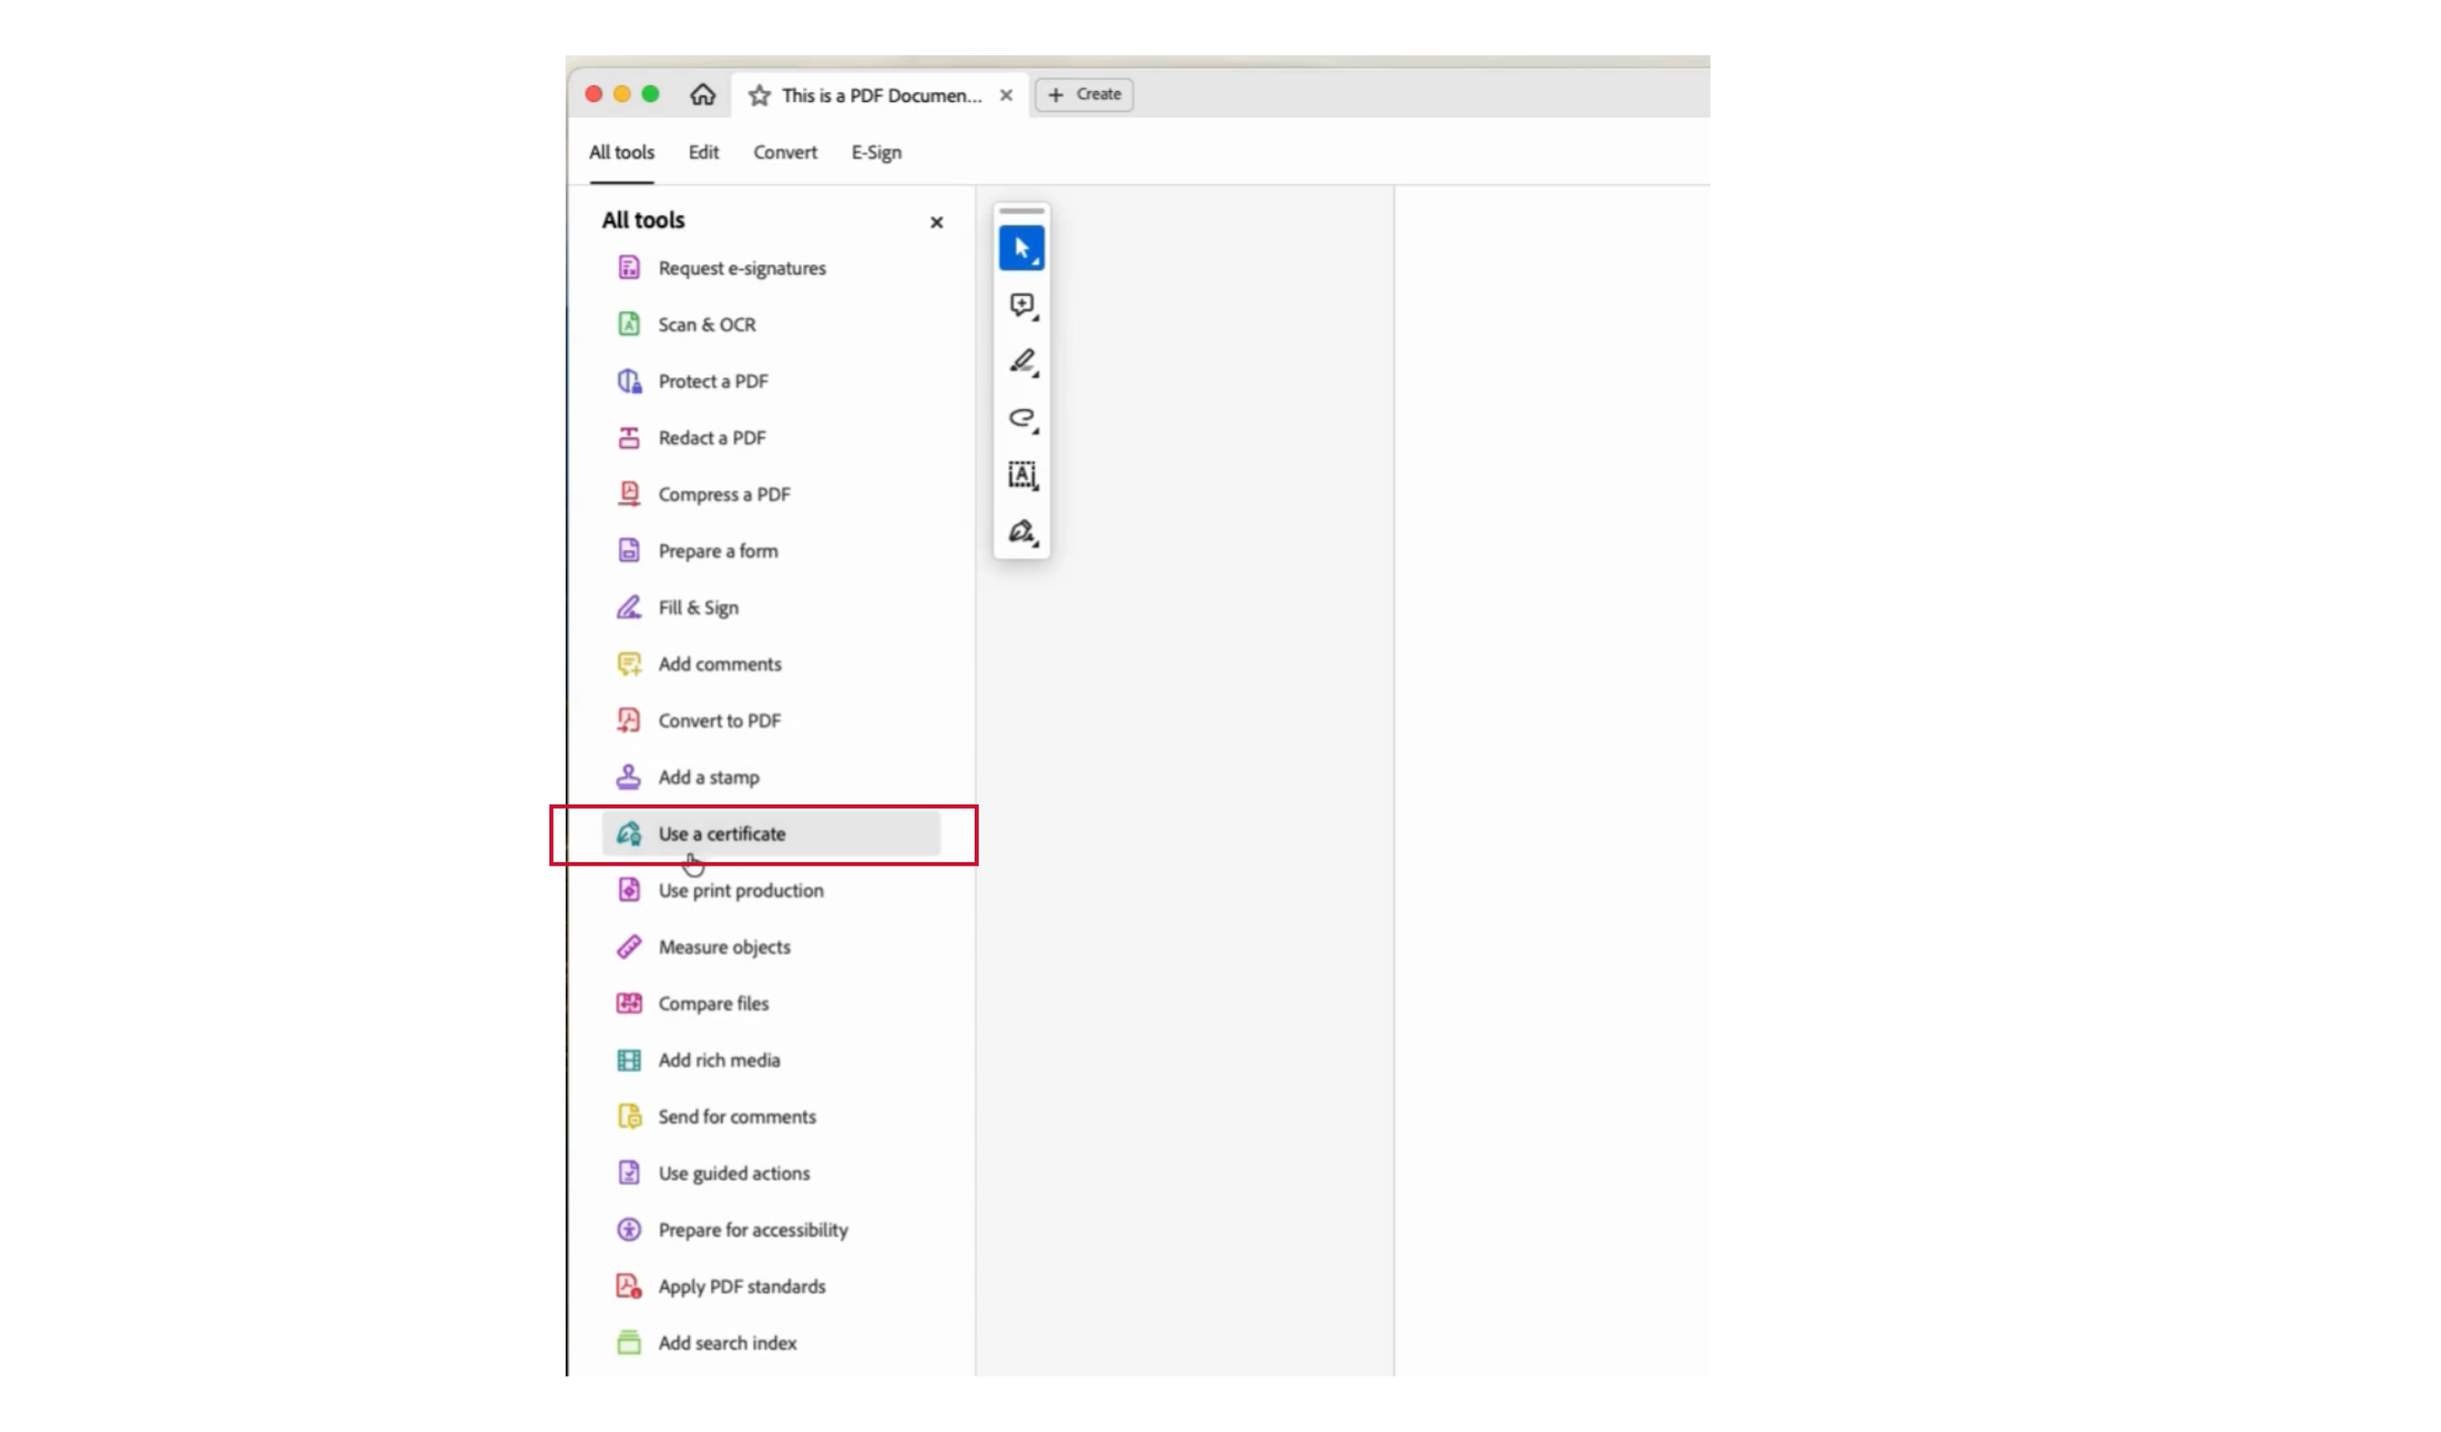Close the All tools panel
The width and height of the screenshot is (2441, 1432).
pos(936,223)
